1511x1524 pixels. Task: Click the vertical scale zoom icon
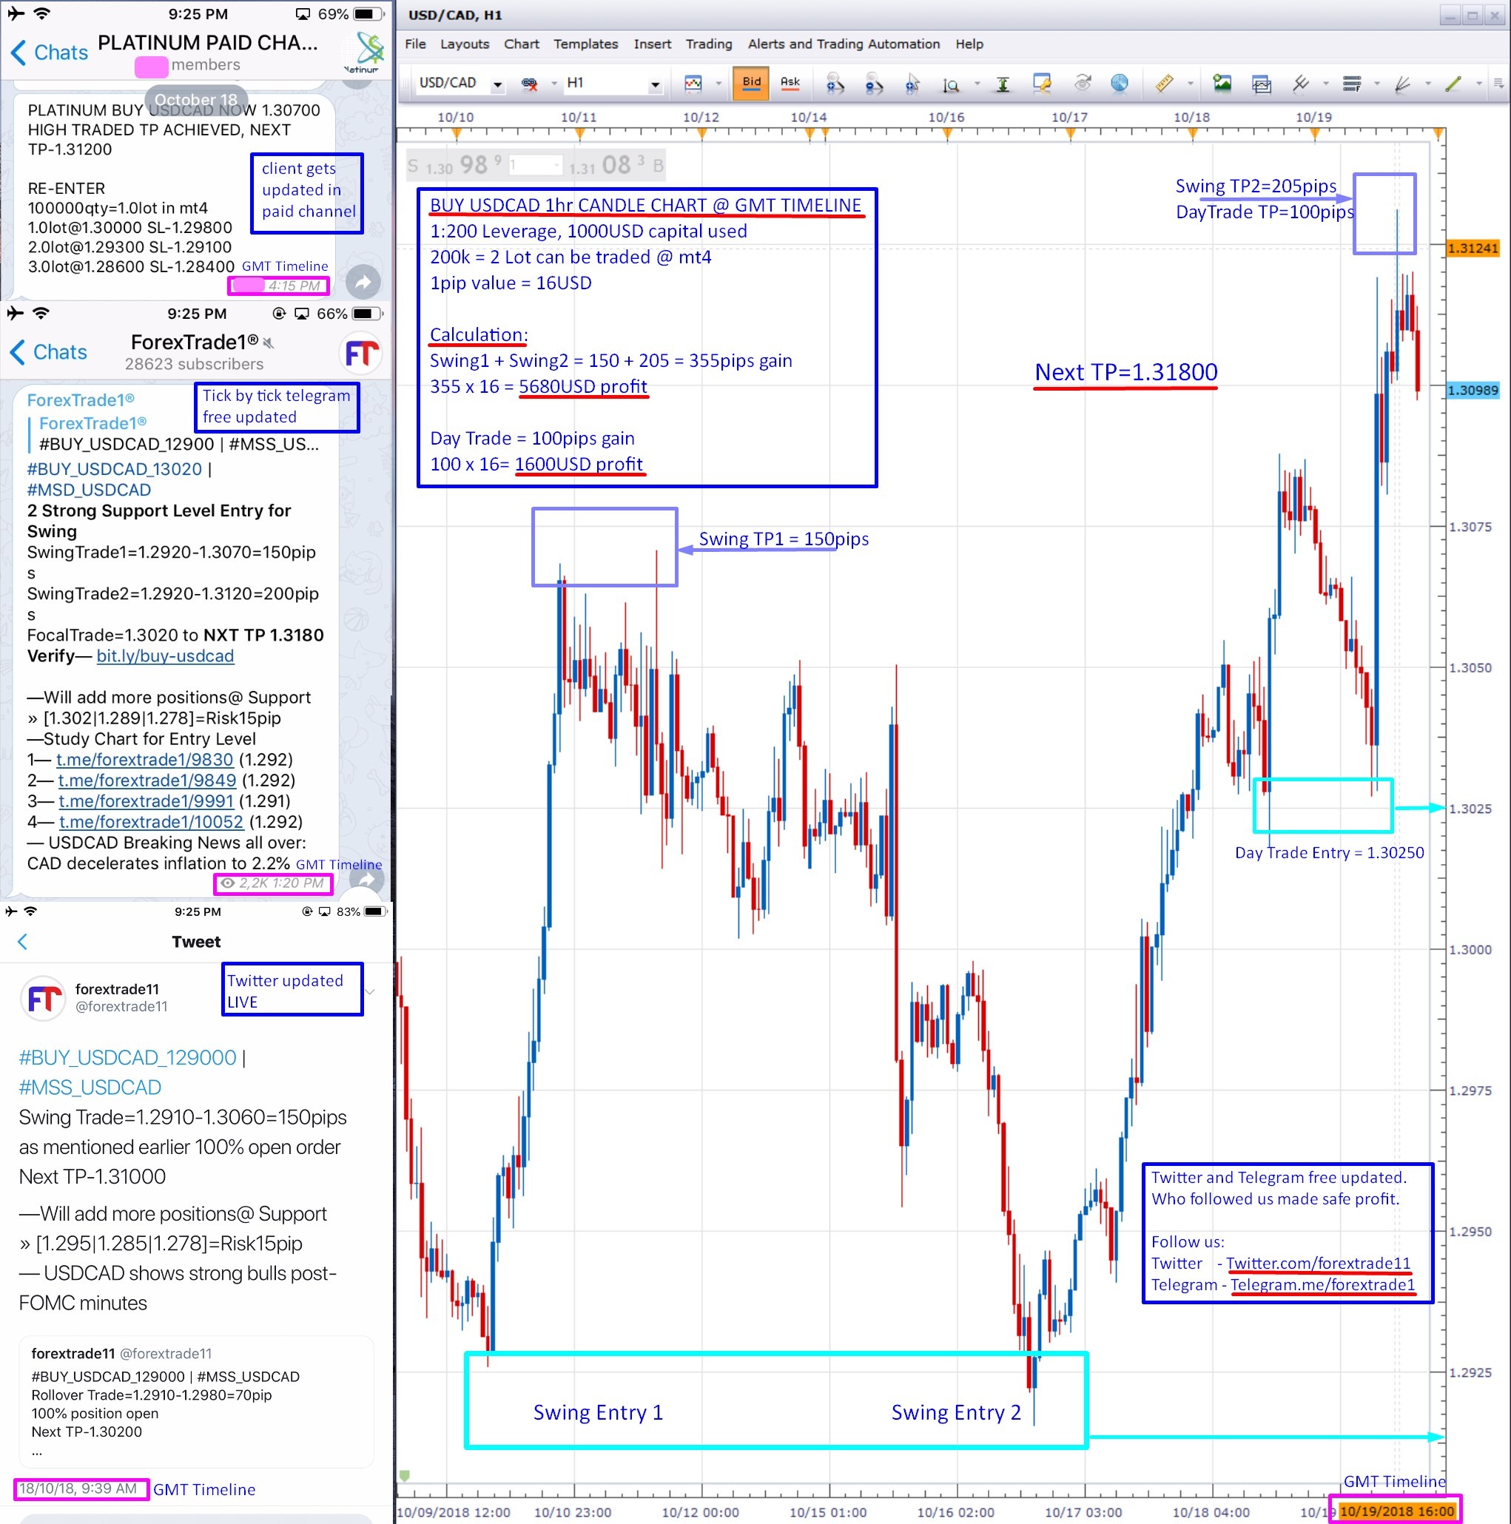(x=952, y=84)
